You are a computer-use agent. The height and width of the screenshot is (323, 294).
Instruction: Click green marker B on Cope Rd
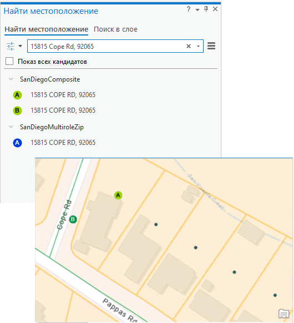click(x=73, y=219)
